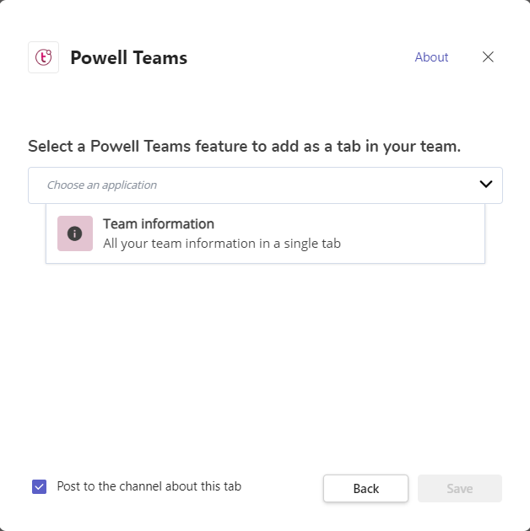
Task: Collapse the application list using the chevron
Action: click(486, 185)
